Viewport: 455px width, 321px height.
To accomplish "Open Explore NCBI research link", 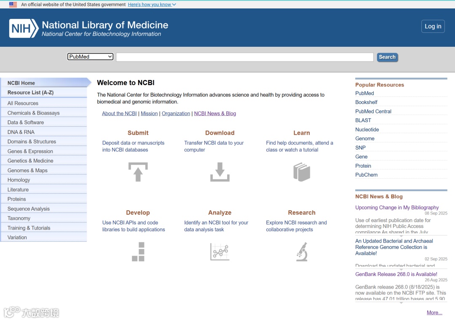I will pos(296,226).
